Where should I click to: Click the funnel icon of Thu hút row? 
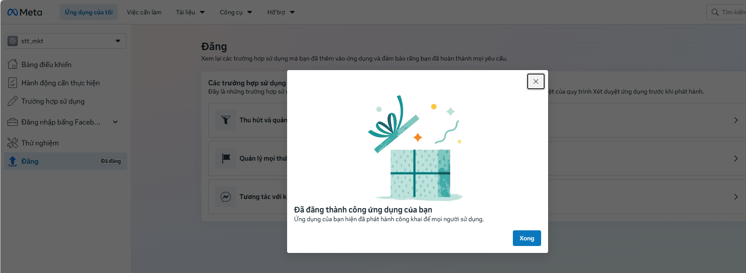226,120
